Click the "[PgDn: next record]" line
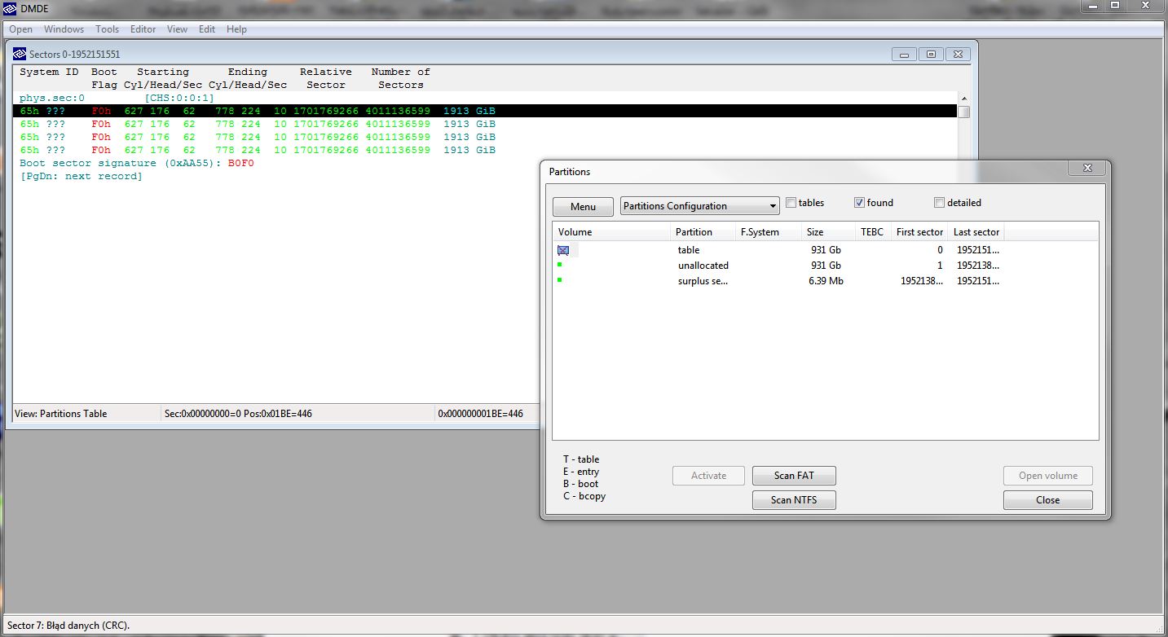1168x637 pixels. click(x=82, y=176)
